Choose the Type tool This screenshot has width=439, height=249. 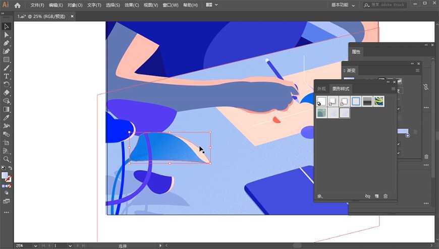point(7,76)
